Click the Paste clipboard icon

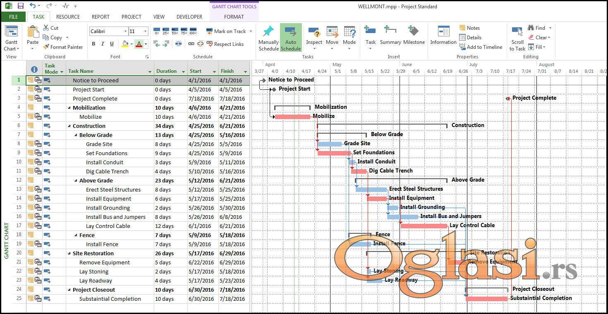click(x=33, y=33)
